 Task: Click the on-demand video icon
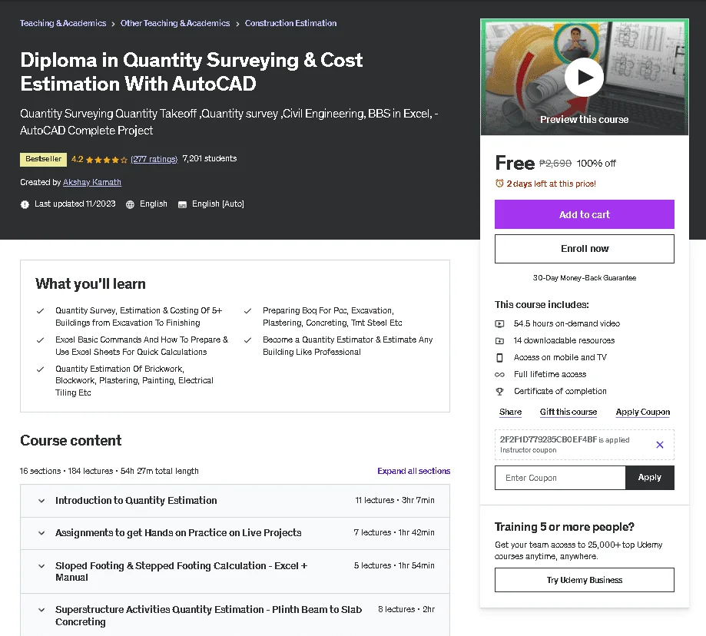(500, 323)
